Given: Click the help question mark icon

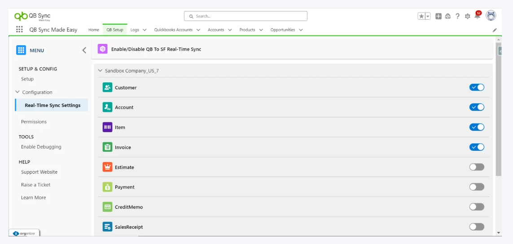Looking at the screenshot, I should coord(457,16).
